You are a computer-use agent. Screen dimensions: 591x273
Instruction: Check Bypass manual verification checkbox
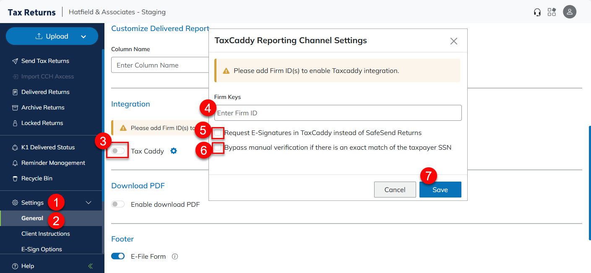[218, 148]
